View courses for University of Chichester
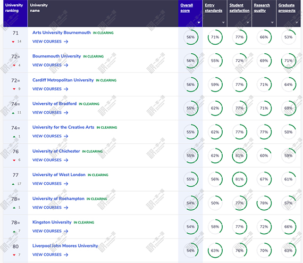This screenshot has width=303, height=263. [x=50, y=160]
